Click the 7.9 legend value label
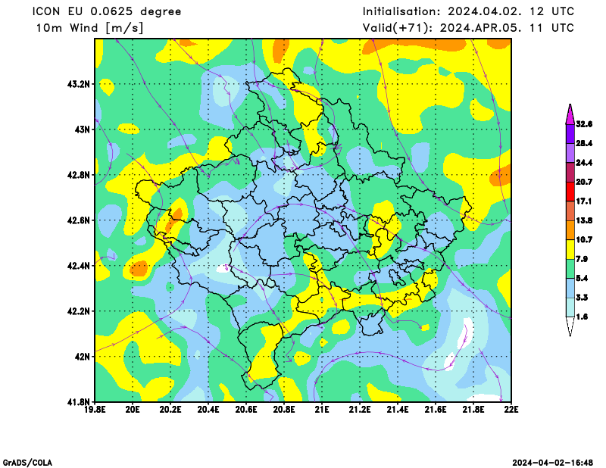The image size is (606, 468). click(x=582, y=259)
